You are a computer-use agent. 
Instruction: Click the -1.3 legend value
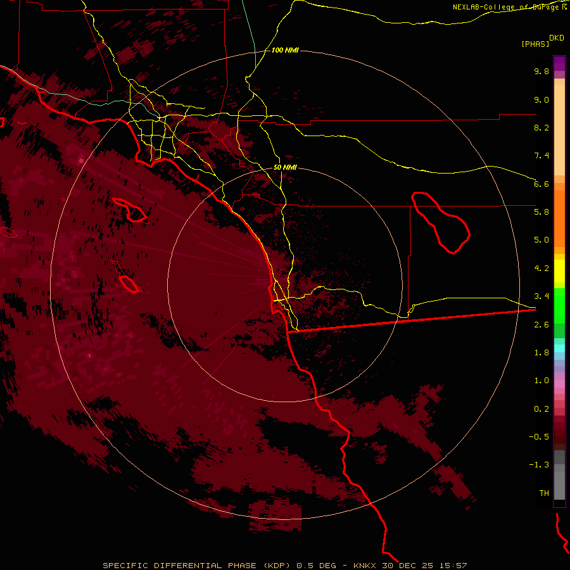point(539,465)
